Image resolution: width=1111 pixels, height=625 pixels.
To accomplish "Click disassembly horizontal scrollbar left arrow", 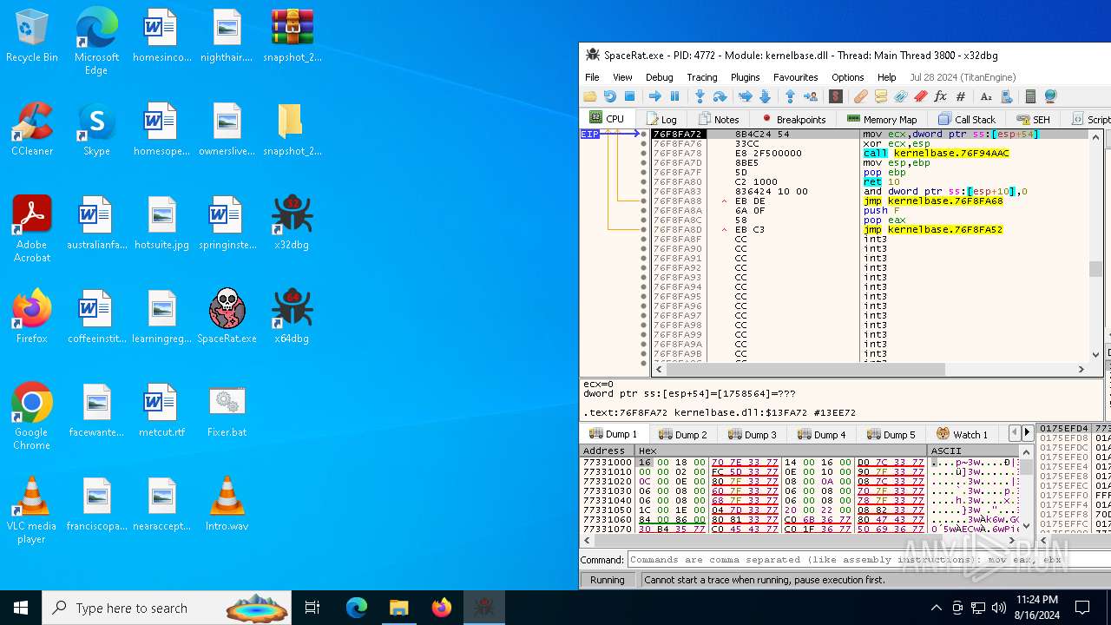I will pos(657,369).
